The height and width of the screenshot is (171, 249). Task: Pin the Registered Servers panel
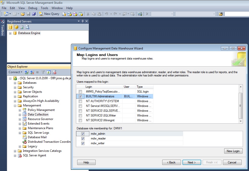[x=82, y=21]
